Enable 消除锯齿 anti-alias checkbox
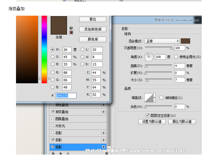202x156 pixels. coord(161,98)
